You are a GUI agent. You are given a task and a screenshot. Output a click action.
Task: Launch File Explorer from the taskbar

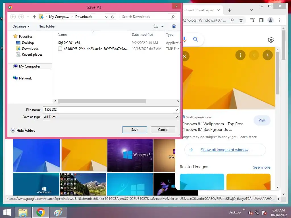tap(23, 212)
